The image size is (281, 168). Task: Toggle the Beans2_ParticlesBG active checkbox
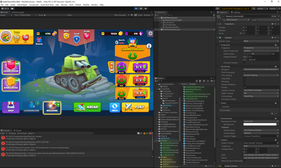pyautogui.click(x=224, y=16)
